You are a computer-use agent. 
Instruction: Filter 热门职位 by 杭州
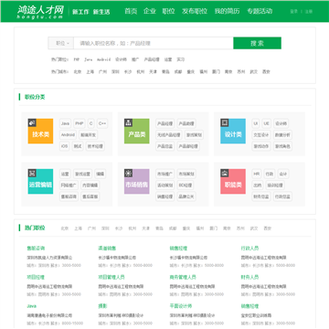point(133,228)
